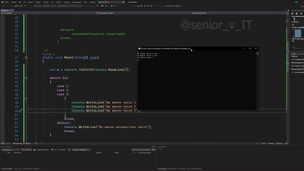The image size is (304, 171).
Task: Open the ConsoleApp1.Program class dropdown
Action: click(142, 13)
